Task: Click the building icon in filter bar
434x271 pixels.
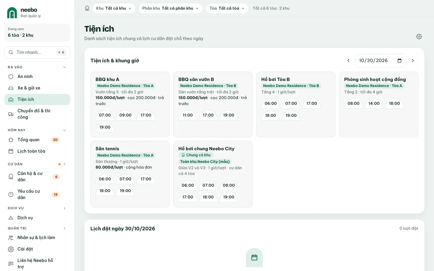Action: 87,8
